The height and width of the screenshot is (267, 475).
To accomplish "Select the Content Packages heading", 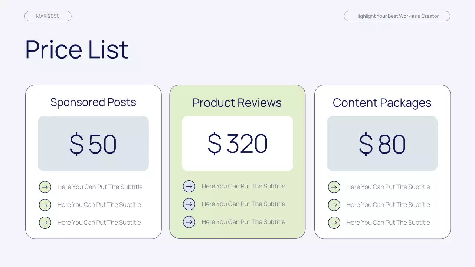I will 382,103.
